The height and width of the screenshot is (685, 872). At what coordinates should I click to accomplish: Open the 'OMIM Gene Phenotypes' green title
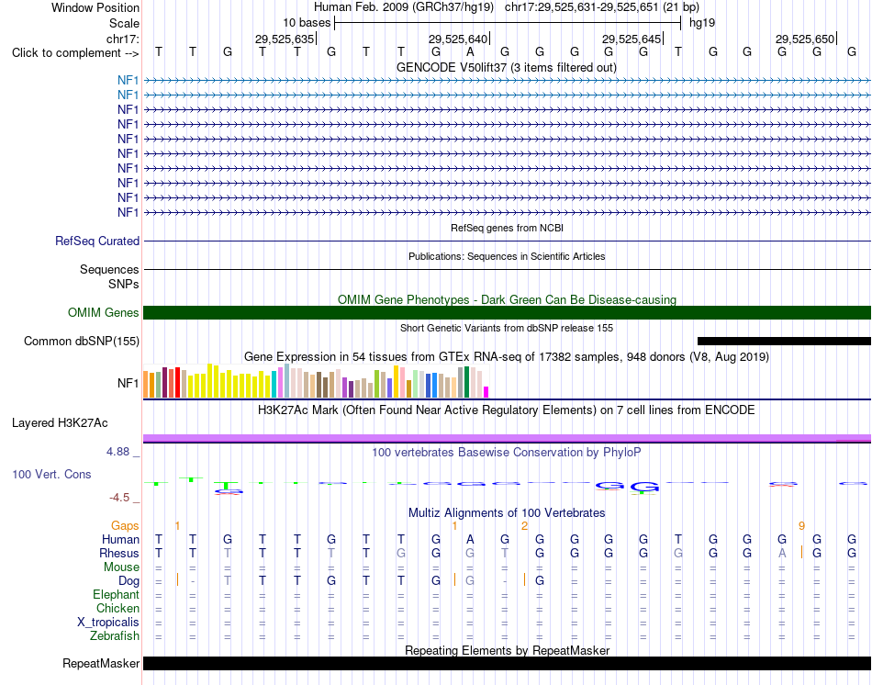click(x=507, y=299)
